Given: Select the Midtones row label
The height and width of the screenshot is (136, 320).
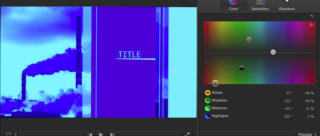Looking at the screenshot, I should pyautogui.click(x=219, y=108).
